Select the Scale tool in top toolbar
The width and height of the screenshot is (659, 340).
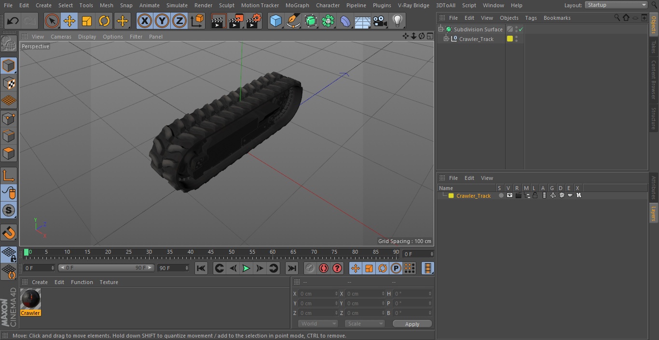coord(87,21)
